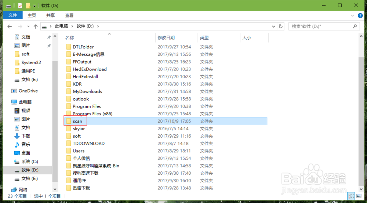Viewport: 367px width, 203px height.
Task: Open 视频 under 此电脑
Action: 26,110
